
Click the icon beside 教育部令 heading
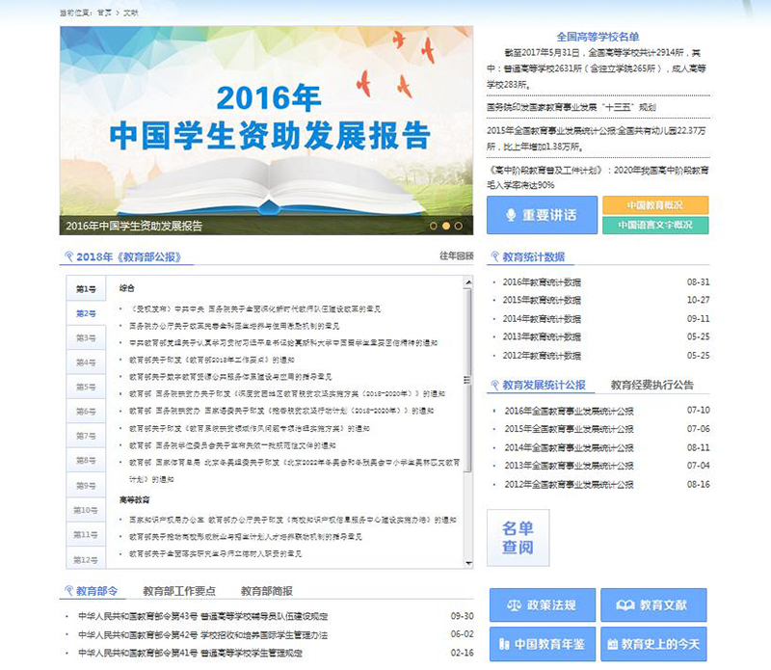[x=68, y=591]
